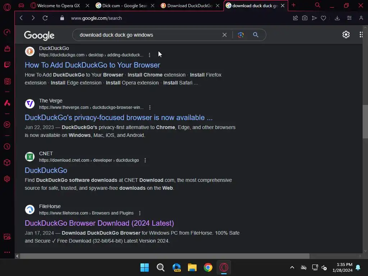Go to the Google homepage logo
This screenshot has height=276, width=368.
(x=39, y=35)
